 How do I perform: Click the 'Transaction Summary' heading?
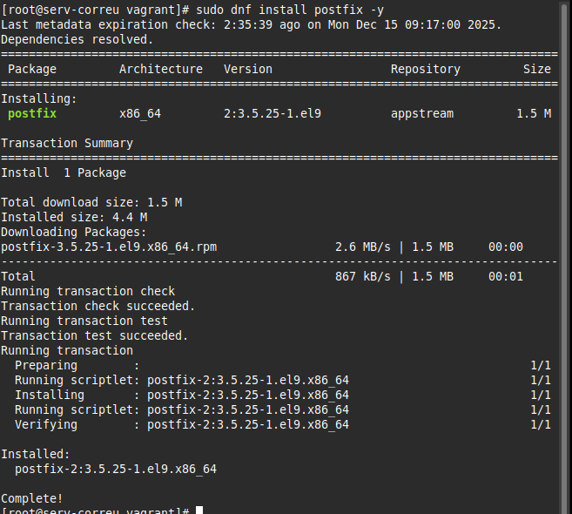coord(67,143)
